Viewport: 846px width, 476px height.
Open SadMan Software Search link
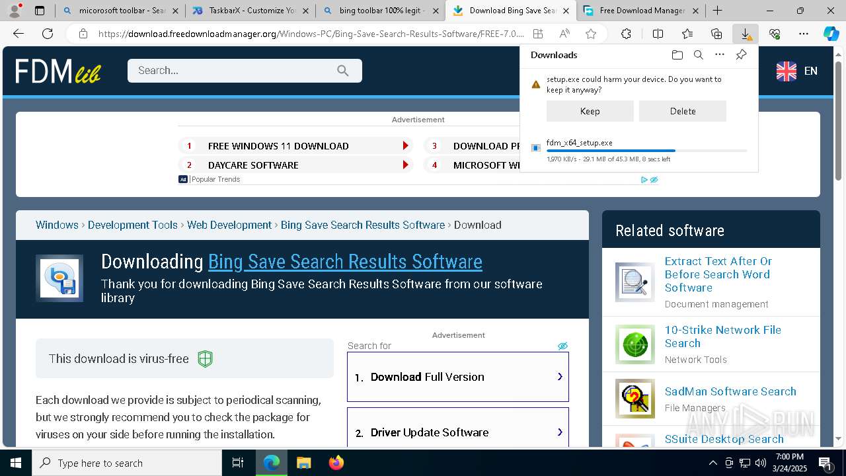click(730, 391)
